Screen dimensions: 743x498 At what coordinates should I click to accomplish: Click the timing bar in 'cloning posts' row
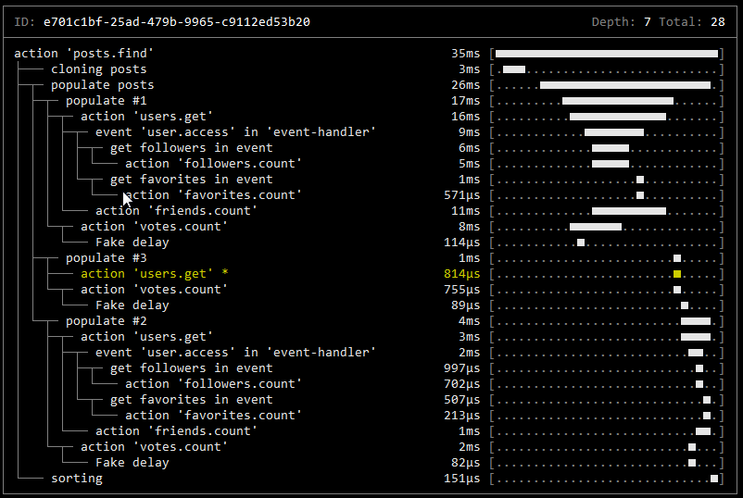(514, 69)
